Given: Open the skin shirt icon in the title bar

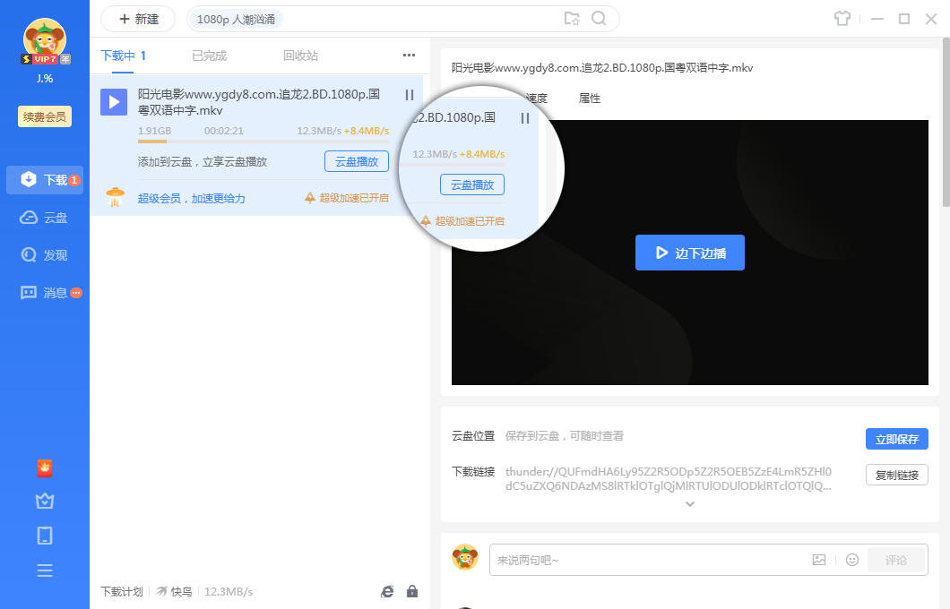Looking at the screenshot, I should (x=842, y=18).
